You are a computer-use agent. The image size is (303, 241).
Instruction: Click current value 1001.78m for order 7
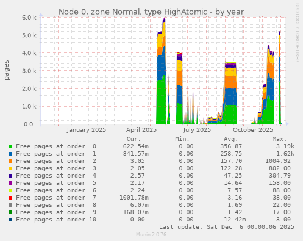click(134, 198)
